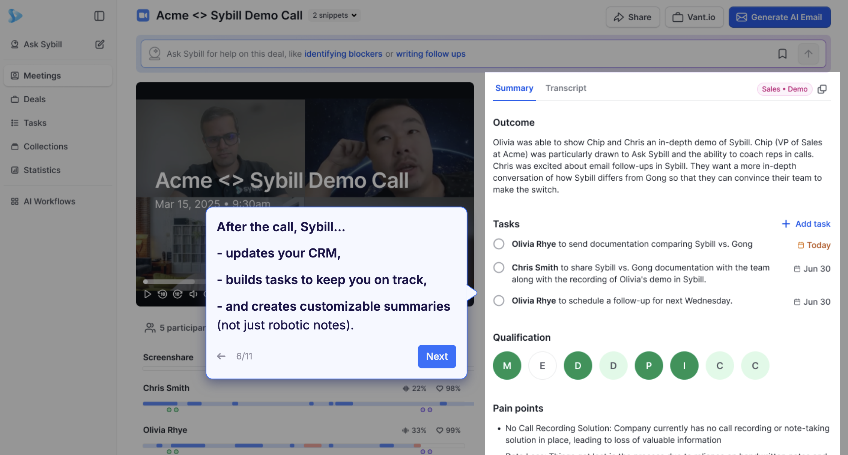Click the Generate AI Email button
Screen dimensions: 848x455
[779, 17]
